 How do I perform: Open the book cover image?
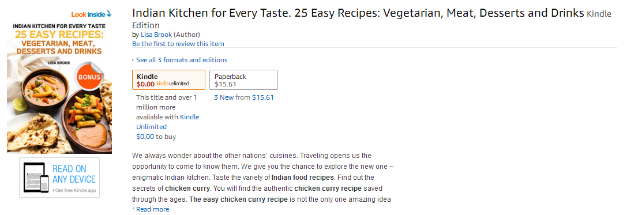[59, 88]
